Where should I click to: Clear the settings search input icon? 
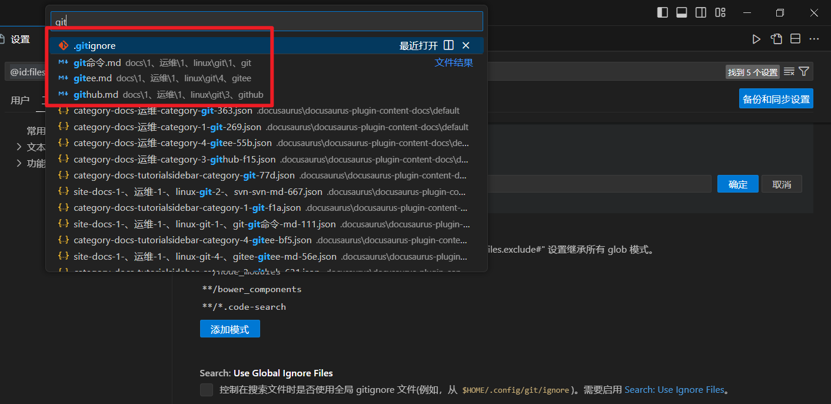789,72
